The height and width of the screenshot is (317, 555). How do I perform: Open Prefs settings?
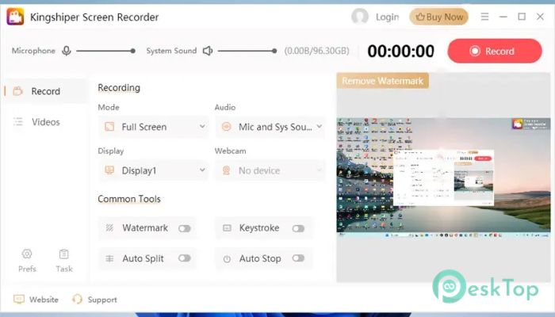(27, 261)
